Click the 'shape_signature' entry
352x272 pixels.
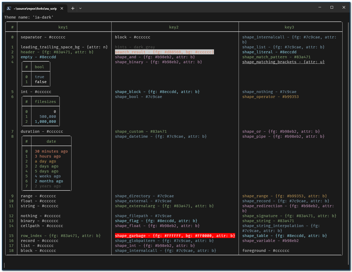(289, 216)
